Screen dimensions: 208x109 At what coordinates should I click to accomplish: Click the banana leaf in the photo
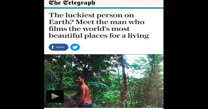(99, 86)
